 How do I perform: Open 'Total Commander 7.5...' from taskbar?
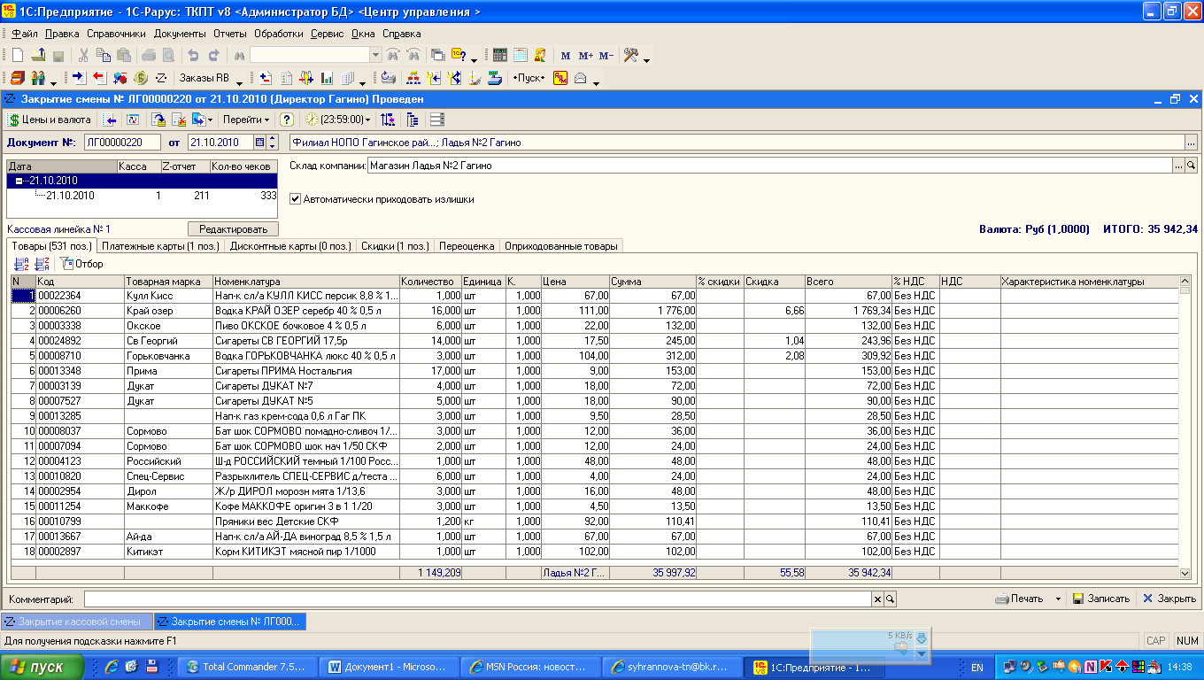tap(246, 667)
